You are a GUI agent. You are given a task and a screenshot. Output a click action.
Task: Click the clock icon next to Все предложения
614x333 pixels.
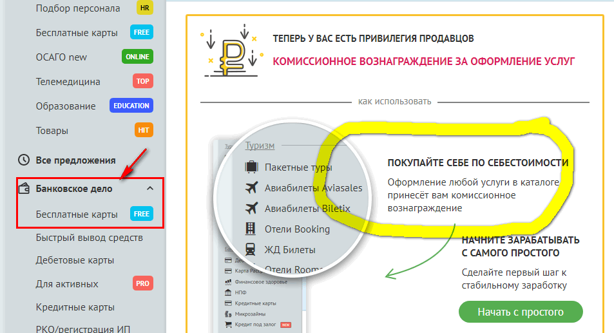[x=24, y=160]
